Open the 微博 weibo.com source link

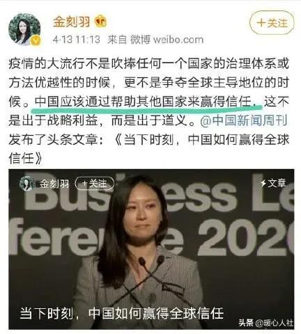click(x=167, y=40)
